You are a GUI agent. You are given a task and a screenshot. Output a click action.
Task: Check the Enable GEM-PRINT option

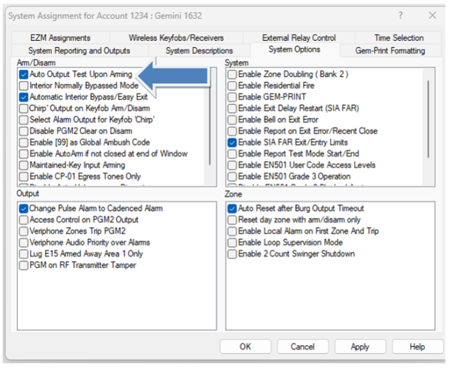[232, 97]
